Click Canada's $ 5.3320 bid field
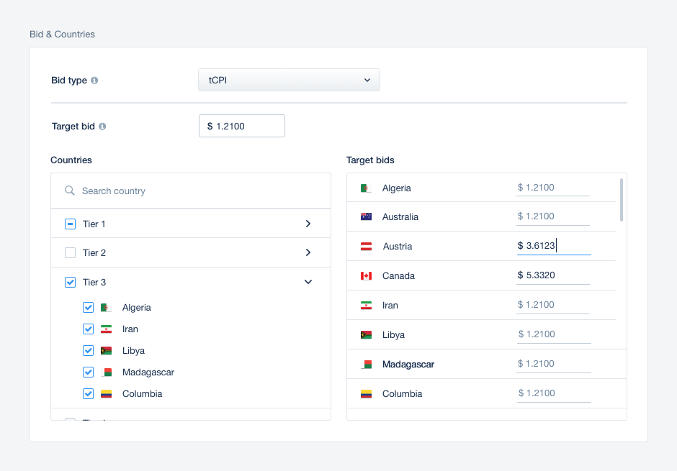 (553, 276)
